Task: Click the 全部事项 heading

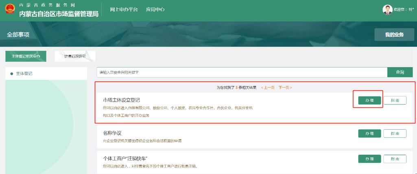Action: [18, 35]
